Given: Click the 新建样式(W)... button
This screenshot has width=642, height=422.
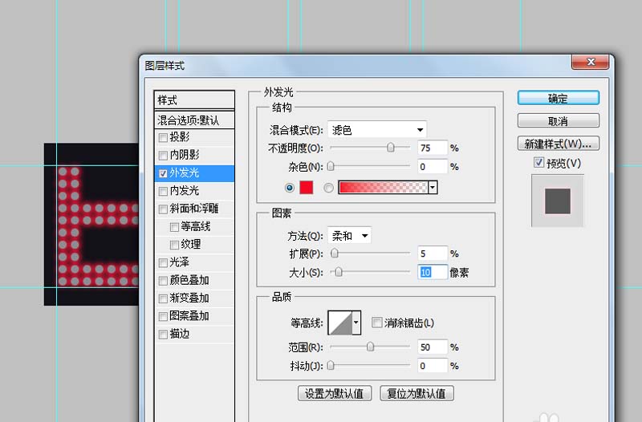Looking at the screenshot, I should click(558, 144).
